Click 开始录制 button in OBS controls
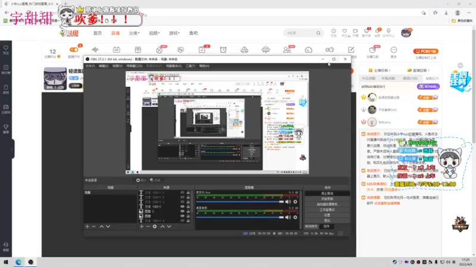Screen dimensions: 476x267 click(327, 199)
